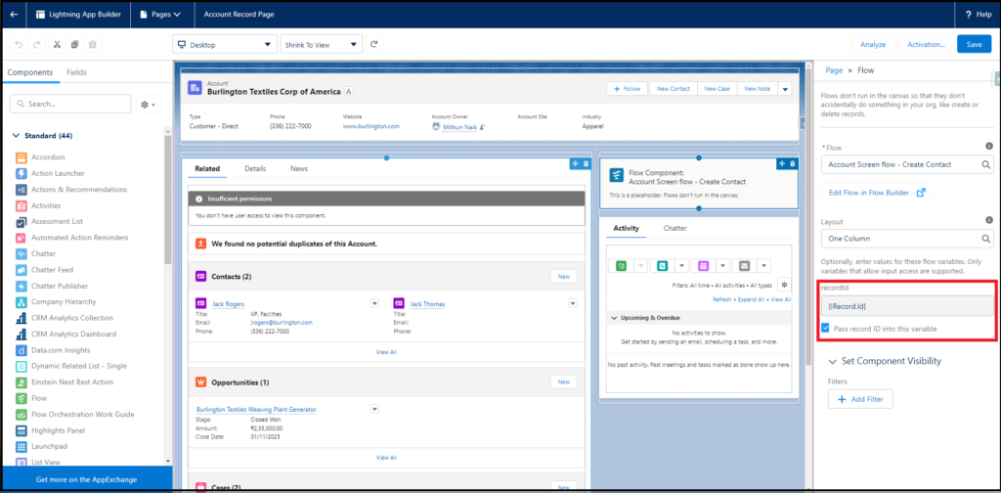
Task: Switch to the News tab
Action: (299, 168)
